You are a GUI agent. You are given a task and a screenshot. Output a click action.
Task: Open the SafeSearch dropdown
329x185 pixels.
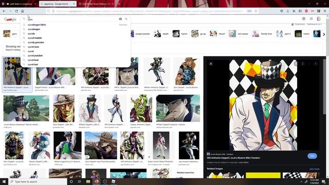pos(314,24)
